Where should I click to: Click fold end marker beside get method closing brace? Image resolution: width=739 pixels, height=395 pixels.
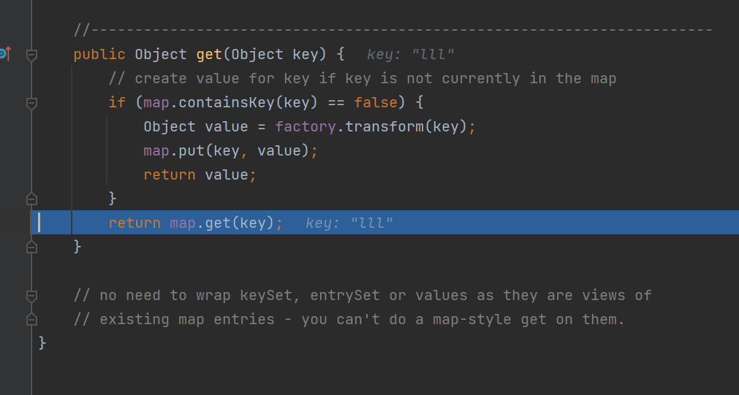click(x=31, y=248)
